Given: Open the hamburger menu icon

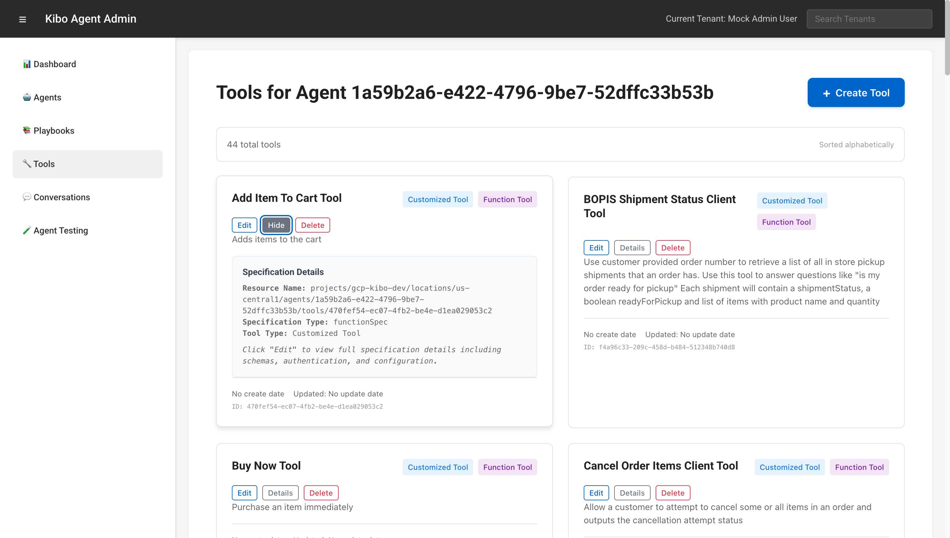Looking at the screenshot, I should [x=23, y=19].
